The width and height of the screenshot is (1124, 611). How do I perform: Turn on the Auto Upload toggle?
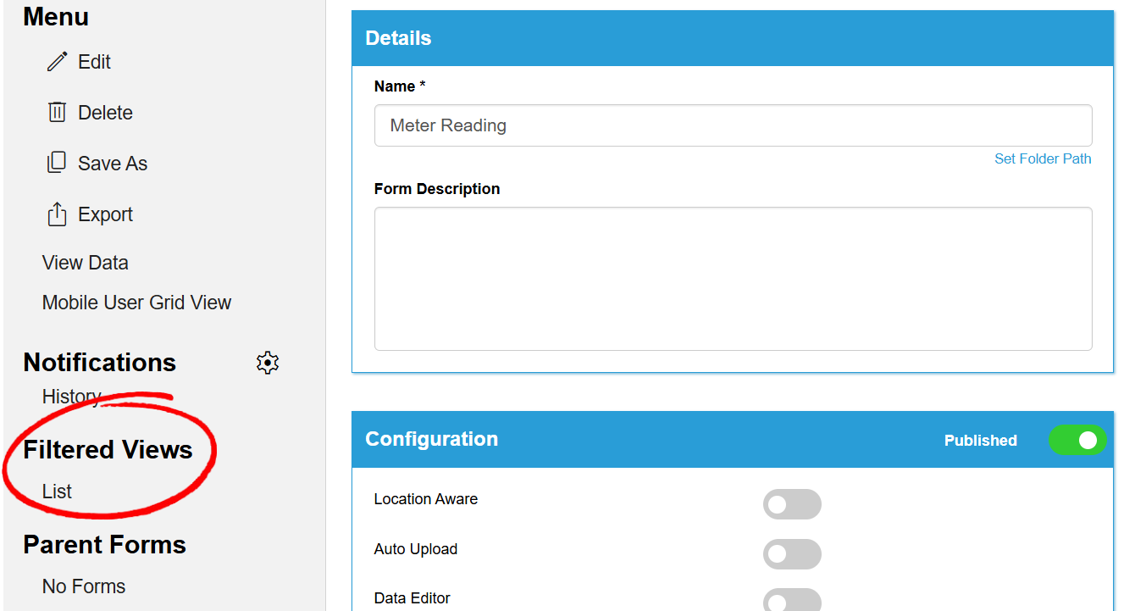click(792, 554)
